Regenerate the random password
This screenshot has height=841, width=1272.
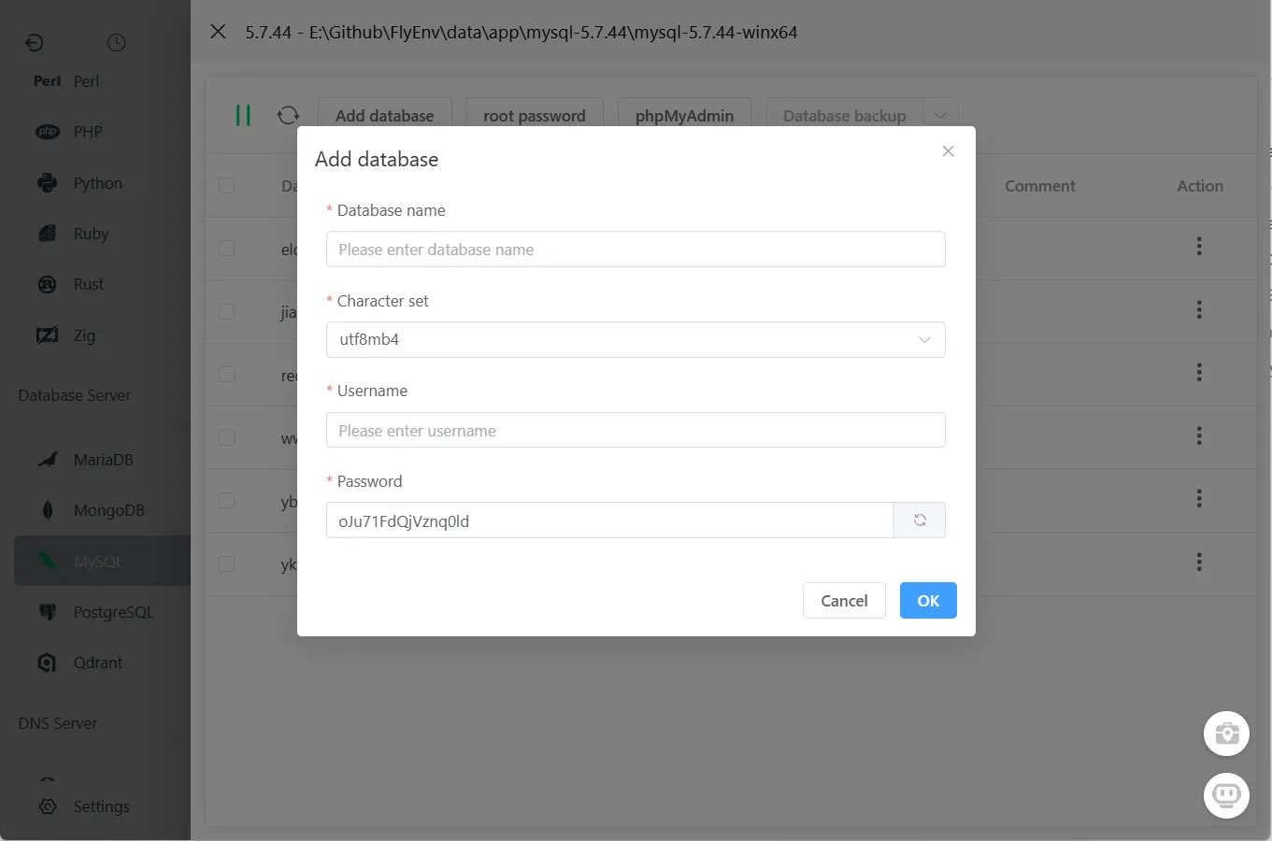920,520
